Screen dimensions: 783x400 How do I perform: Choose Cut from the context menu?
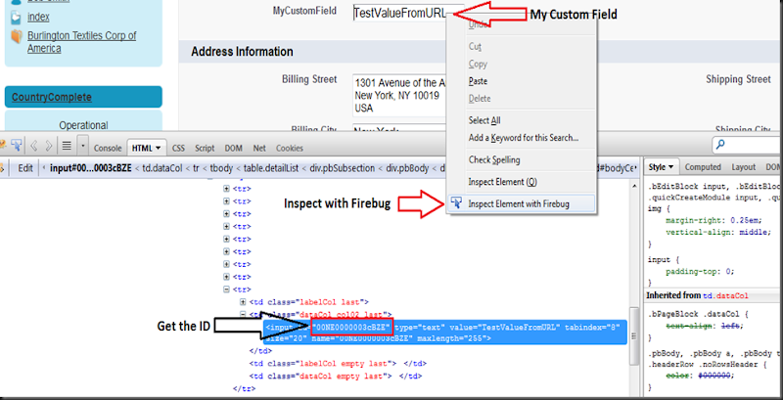tap(475, 46)
